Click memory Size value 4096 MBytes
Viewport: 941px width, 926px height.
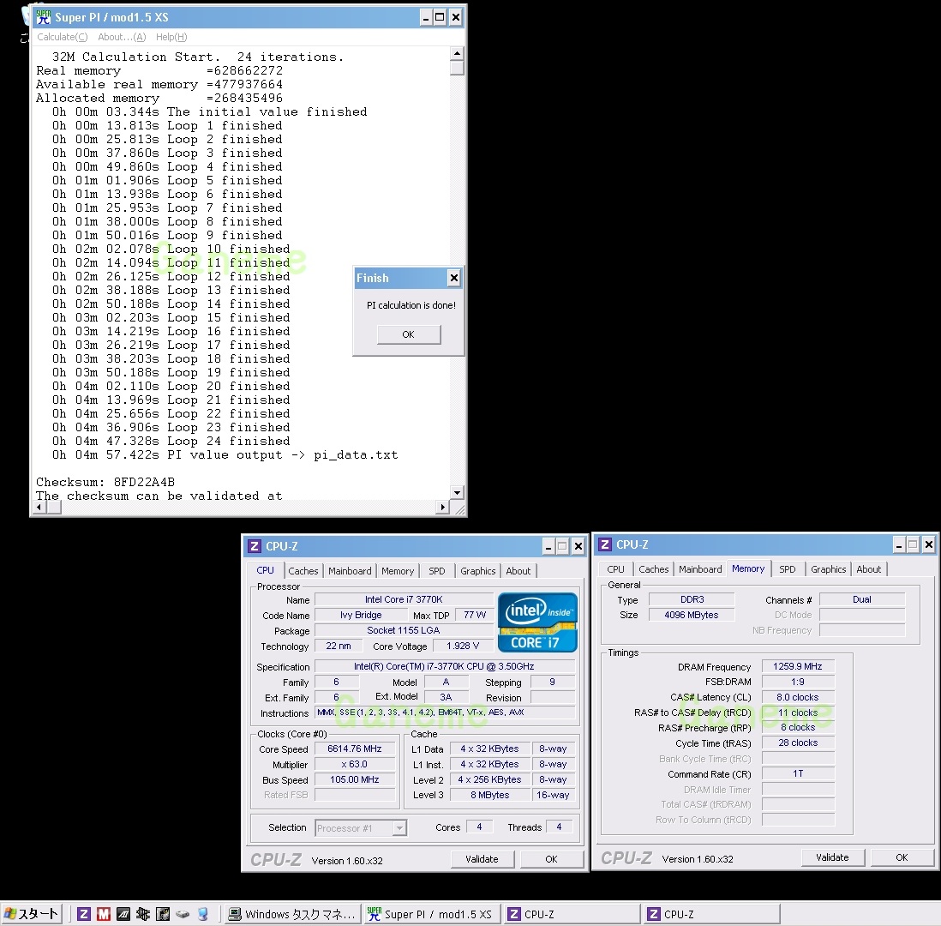(692, 615)
